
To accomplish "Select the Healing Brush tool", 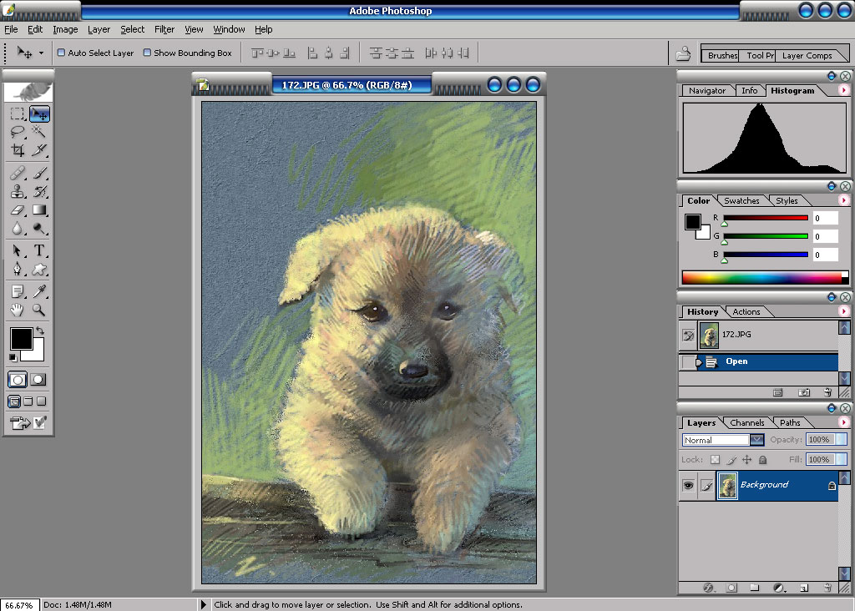I will pos(18,174).
